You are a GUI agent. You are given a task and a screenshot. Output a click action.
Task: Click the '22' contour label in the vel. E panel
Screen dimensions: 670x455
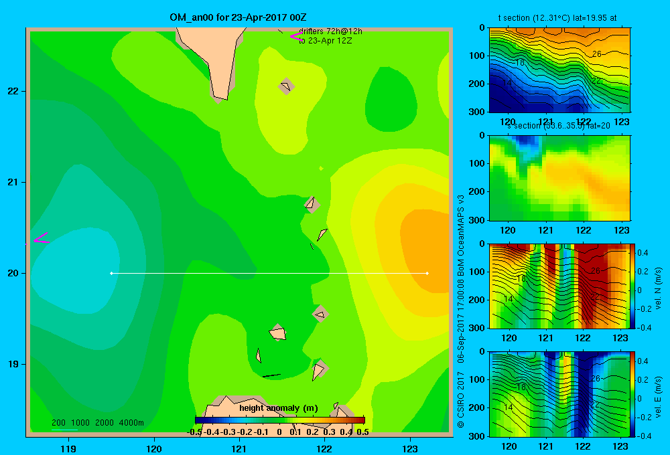tap(595, 403)
